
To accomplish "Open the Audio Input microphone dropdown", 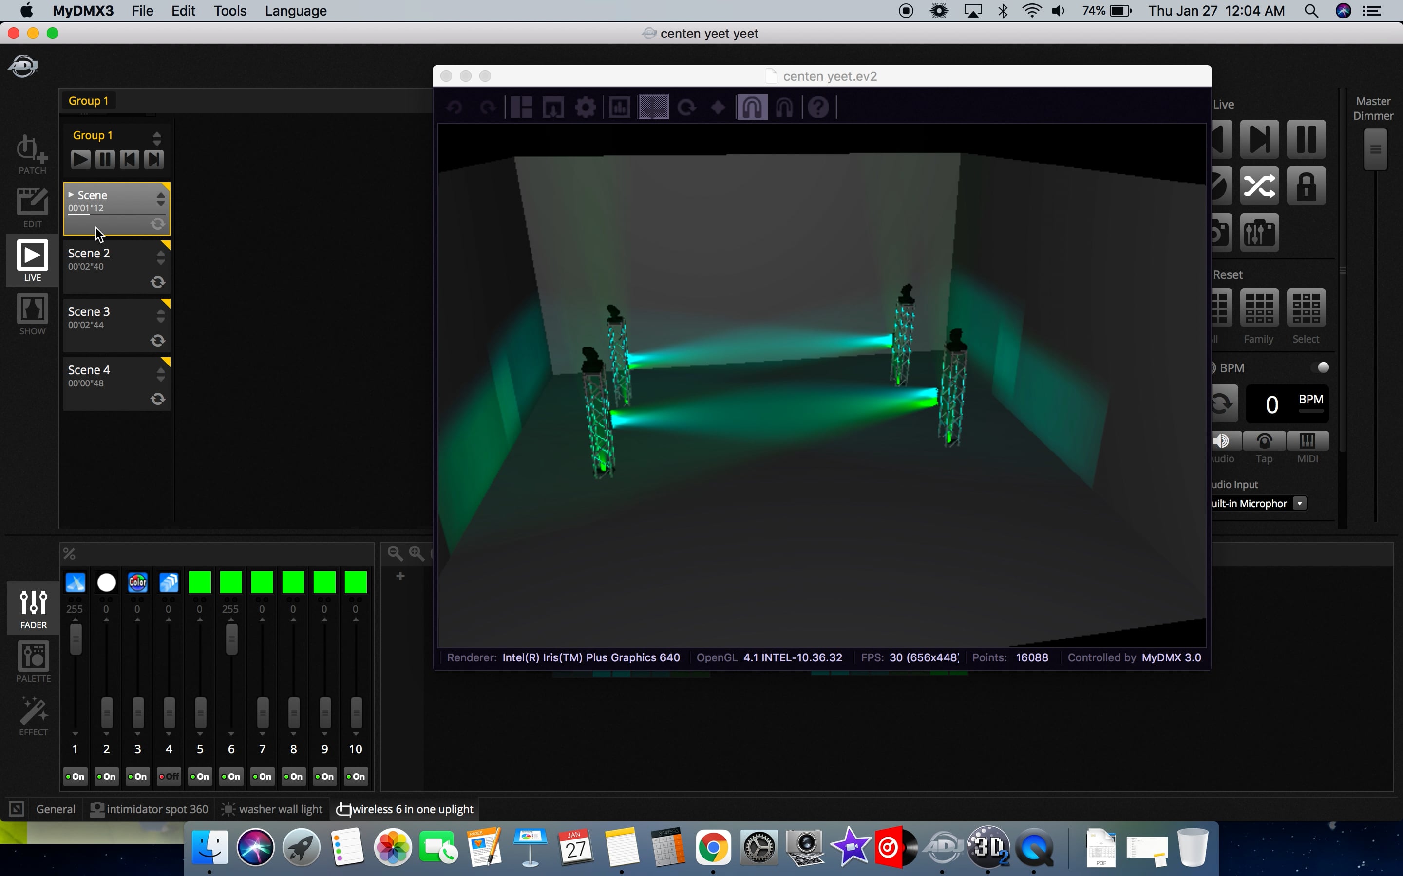I will click(x=1300, y=504).
